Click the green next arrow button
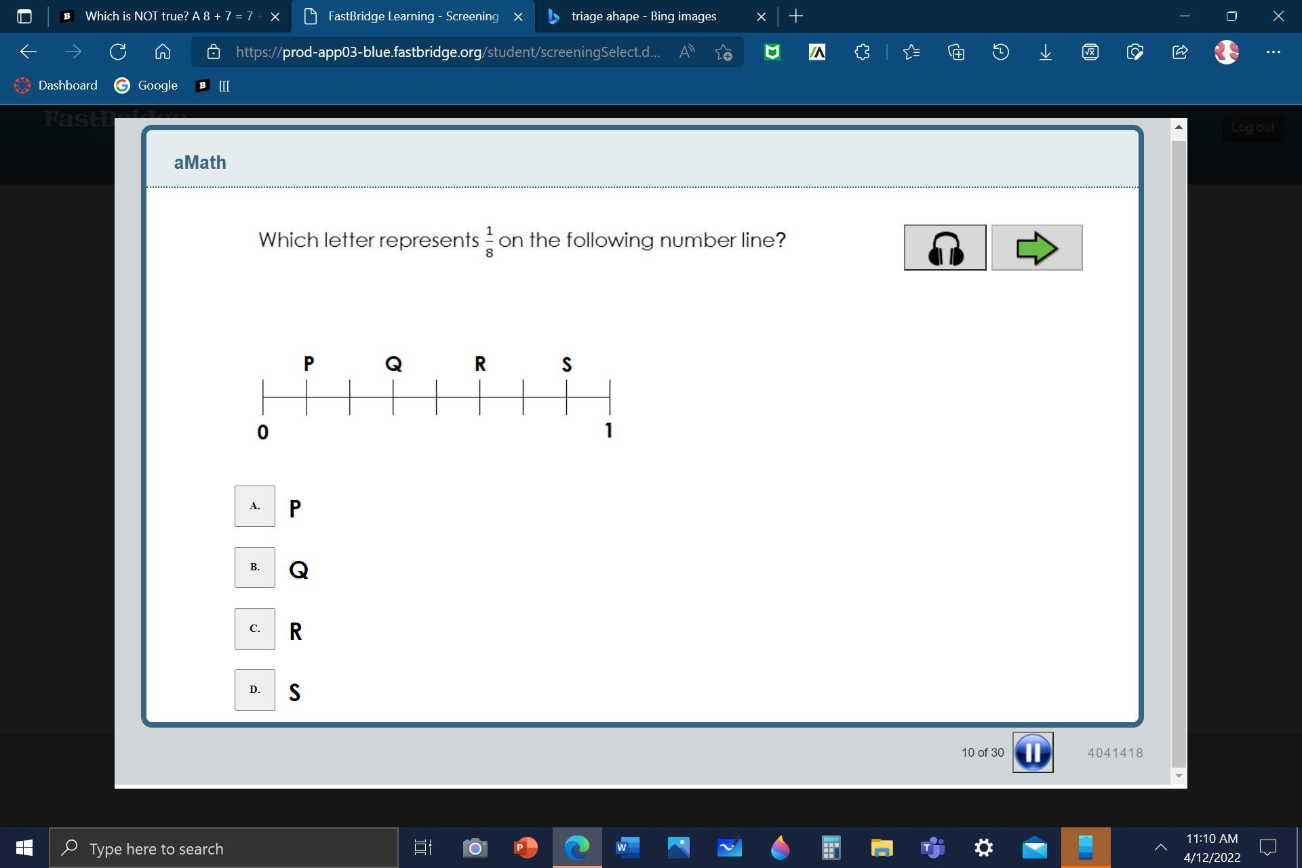Image resolution: width=1302 pixels, height=868 pixels. point(1036,248)
